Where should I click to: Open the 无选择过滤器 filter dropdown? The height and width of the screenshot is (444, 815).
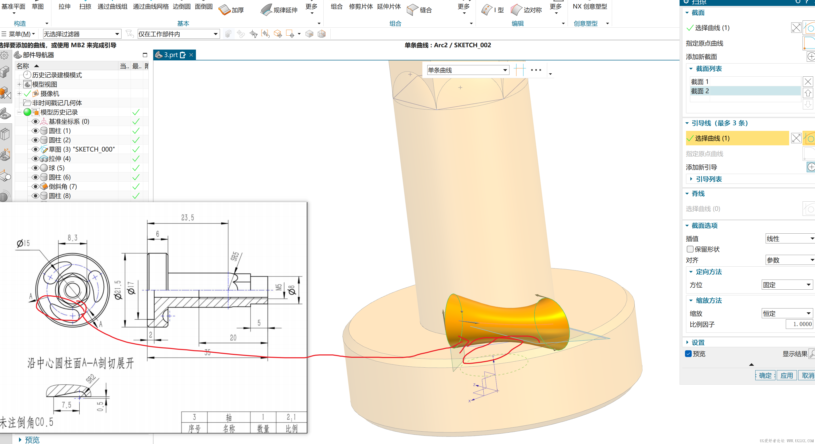82,34
